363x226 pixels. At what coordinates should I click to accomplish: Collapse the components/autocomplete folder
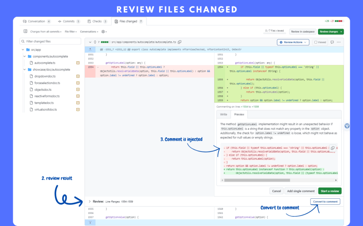point(25,56)
